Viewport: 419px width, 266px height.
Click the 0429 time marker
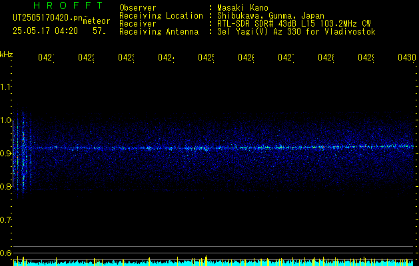tap(366, 58)
